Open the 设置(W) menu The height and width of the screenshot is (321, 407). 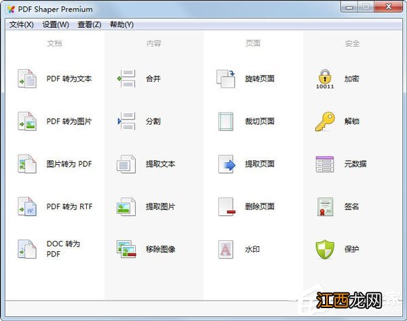pyautogui.click(x=56, y=24)
